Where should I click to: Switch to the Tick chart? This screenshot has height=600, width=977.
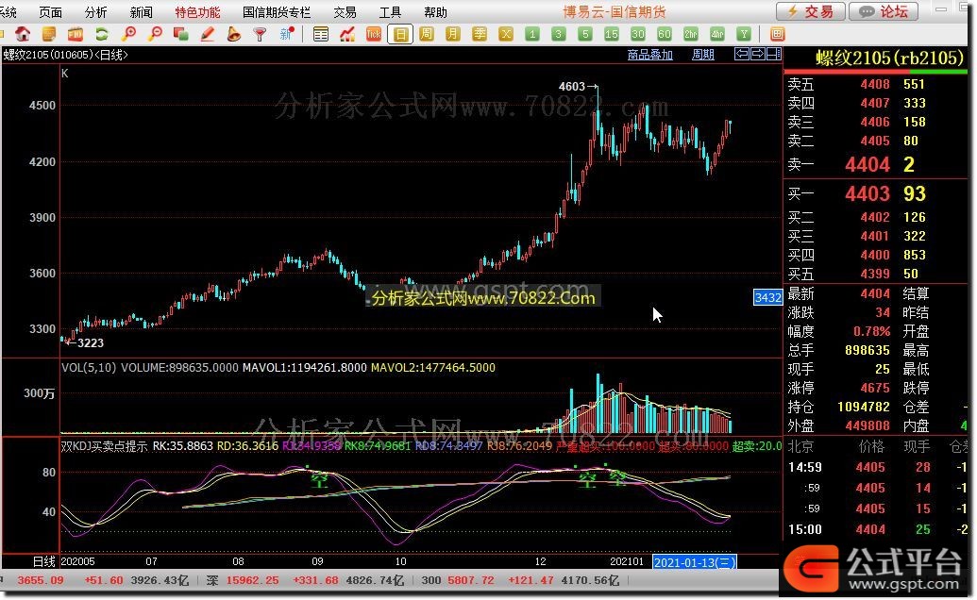pyautogui.click(x=374, y=34)
